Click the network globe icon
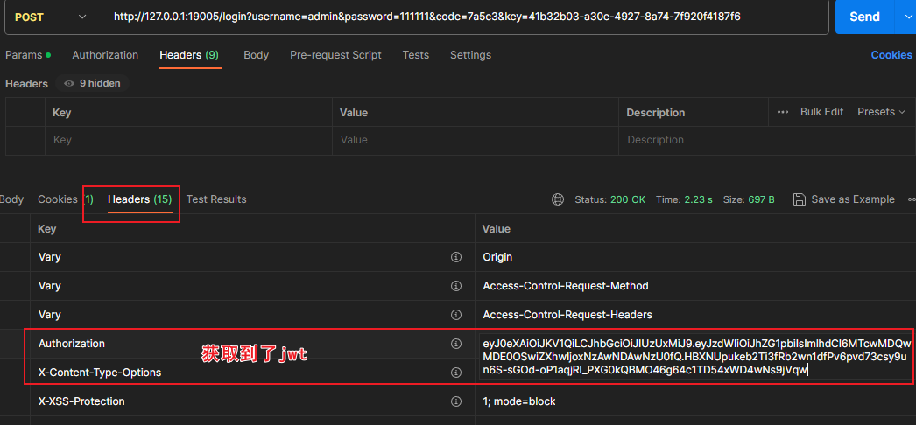This screenshot has height=425, width=916. point(557,199)
